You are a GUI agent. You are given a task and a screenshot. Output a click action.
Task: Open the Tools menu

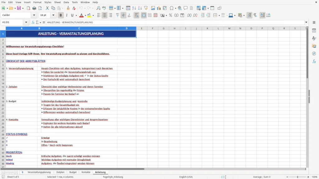75,2
